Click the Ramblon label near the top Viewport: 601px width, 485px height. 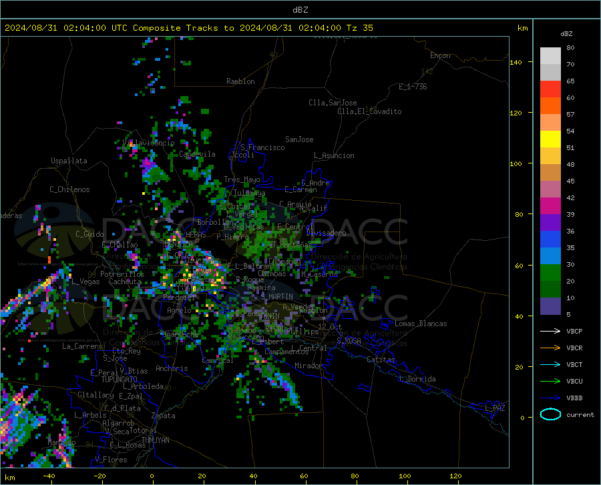(240, 81)
